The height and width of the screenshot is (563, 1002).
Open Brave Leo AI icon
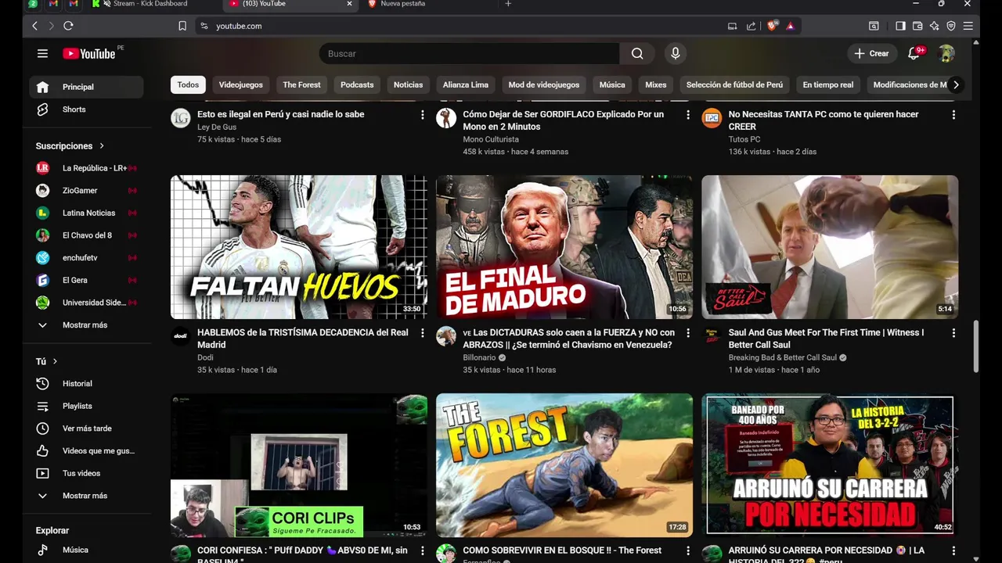(934, 26)
